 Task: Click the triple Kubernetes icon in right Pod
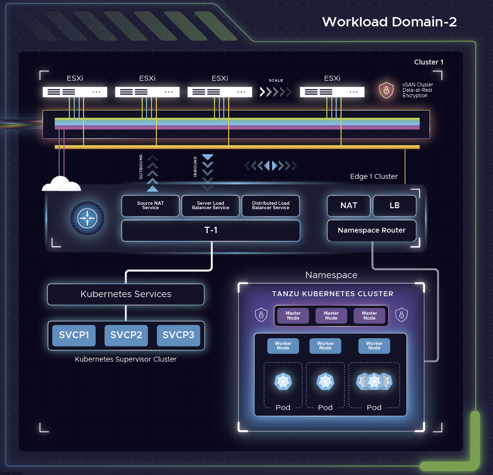[x=374, y=382]
